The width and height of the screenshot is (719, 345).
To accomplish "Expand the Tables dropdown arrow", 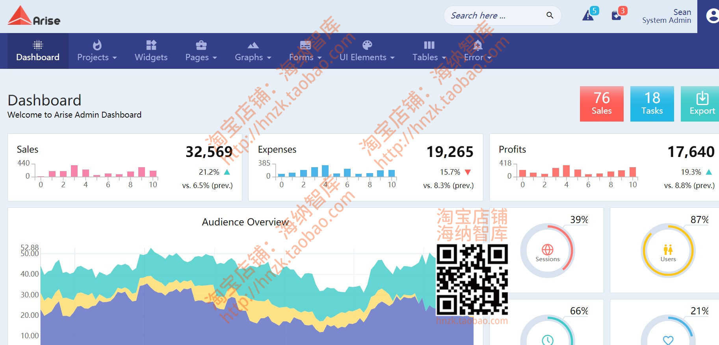I will pyautogui.click(x=444, y=58).
